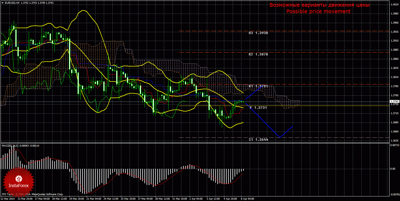
Task: Click the current price tag 1.3743
Action: click(394, 102)
